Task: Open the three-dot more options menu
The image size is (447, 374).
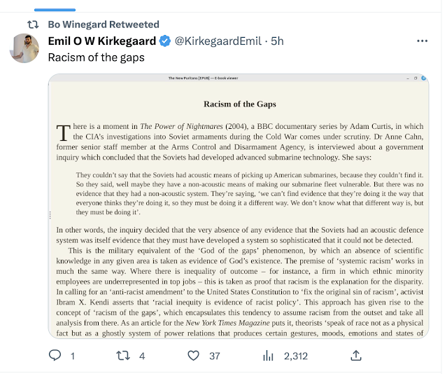Action: click(x=422, y=41)
